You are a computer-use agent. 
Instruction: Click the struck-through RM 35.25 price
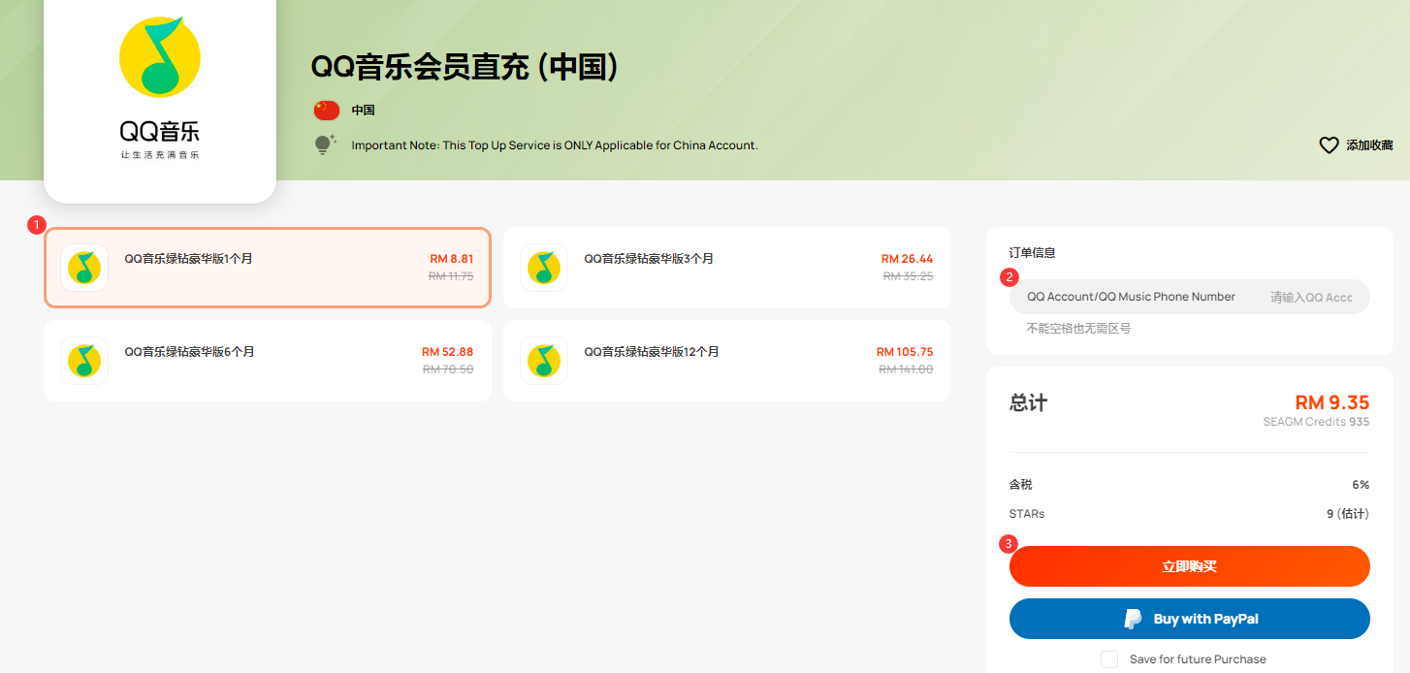[x=909, y=276]
